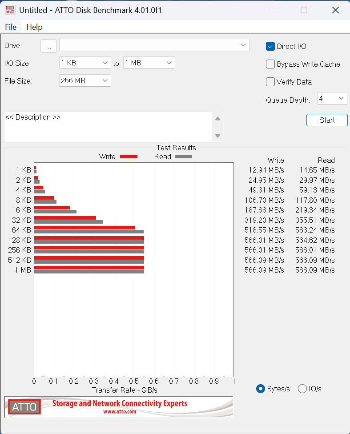This screenshot has width=350, height=434.
Task: Open the I/O Size minimum dropdown showing 1 KB
Action: (85, 63)
